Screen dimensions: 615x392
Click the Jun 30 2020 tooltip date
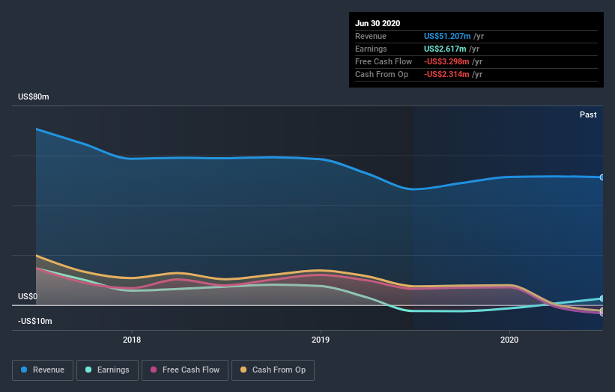[x=378, y=23]
